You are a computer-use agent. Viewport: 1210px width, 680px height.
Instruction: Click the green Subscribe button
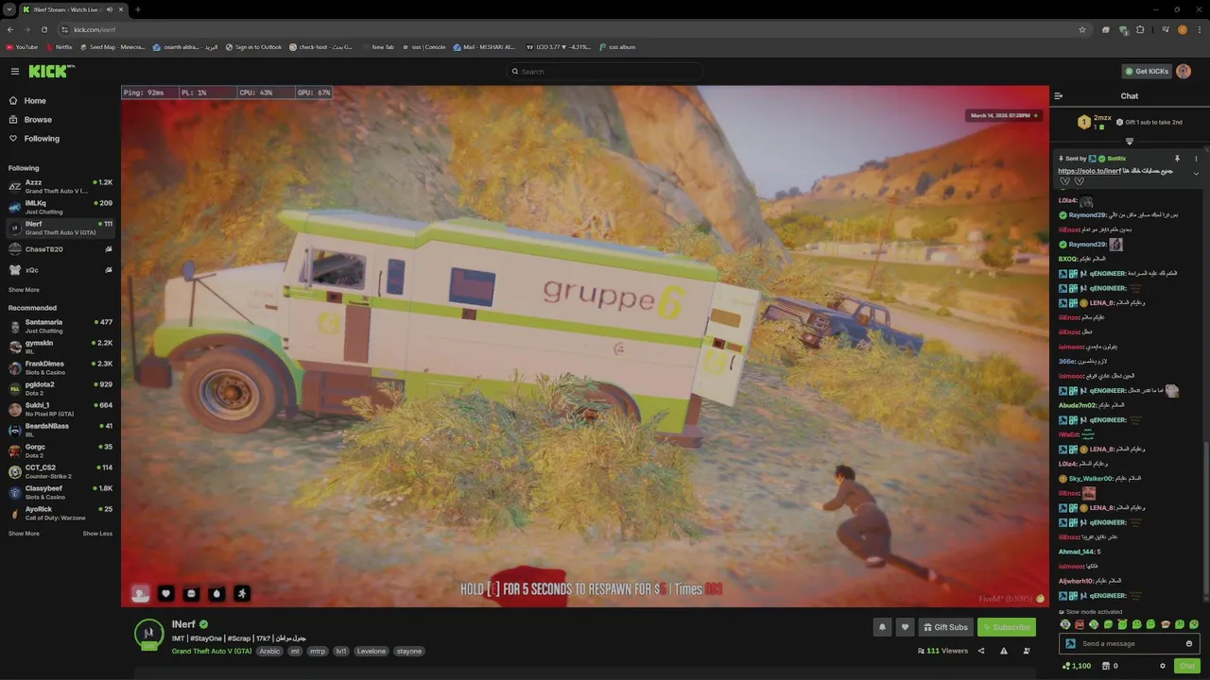pyautogui.click(x=1007, y=627)
